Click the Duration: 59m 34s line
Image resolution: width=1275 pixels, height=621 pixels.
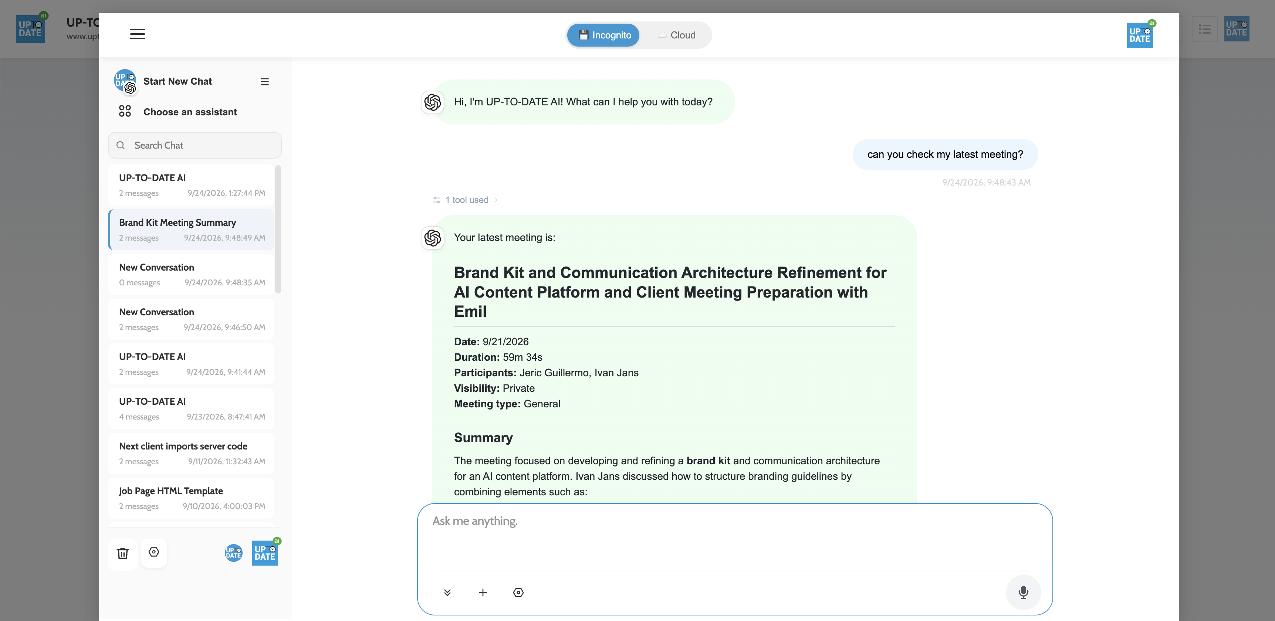pyautogui.click(x=498, y=357)
